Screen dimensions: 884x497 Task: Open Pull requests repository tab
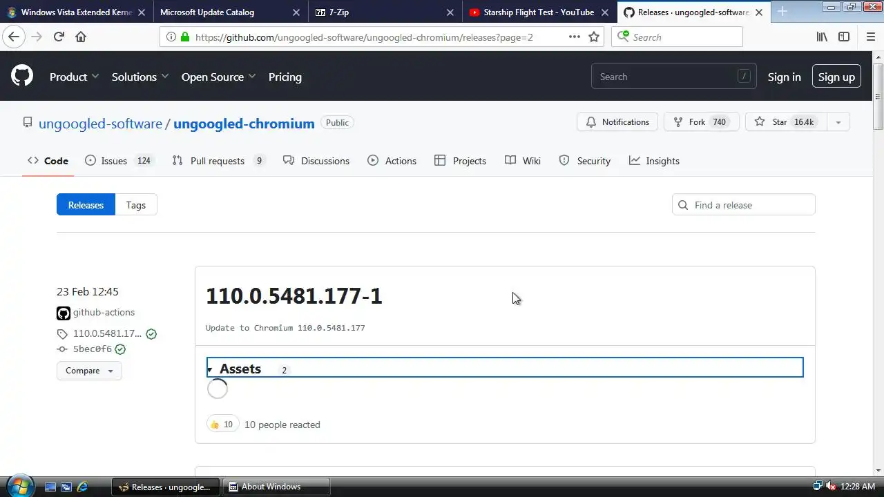218,161
